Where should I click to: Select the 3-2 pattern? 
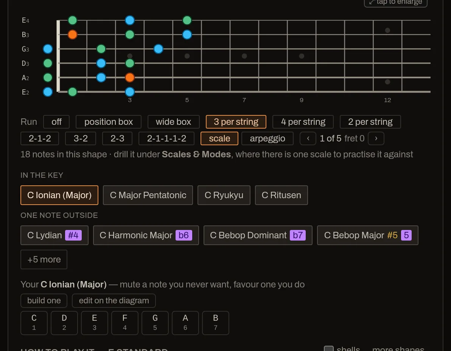[81, 138]
